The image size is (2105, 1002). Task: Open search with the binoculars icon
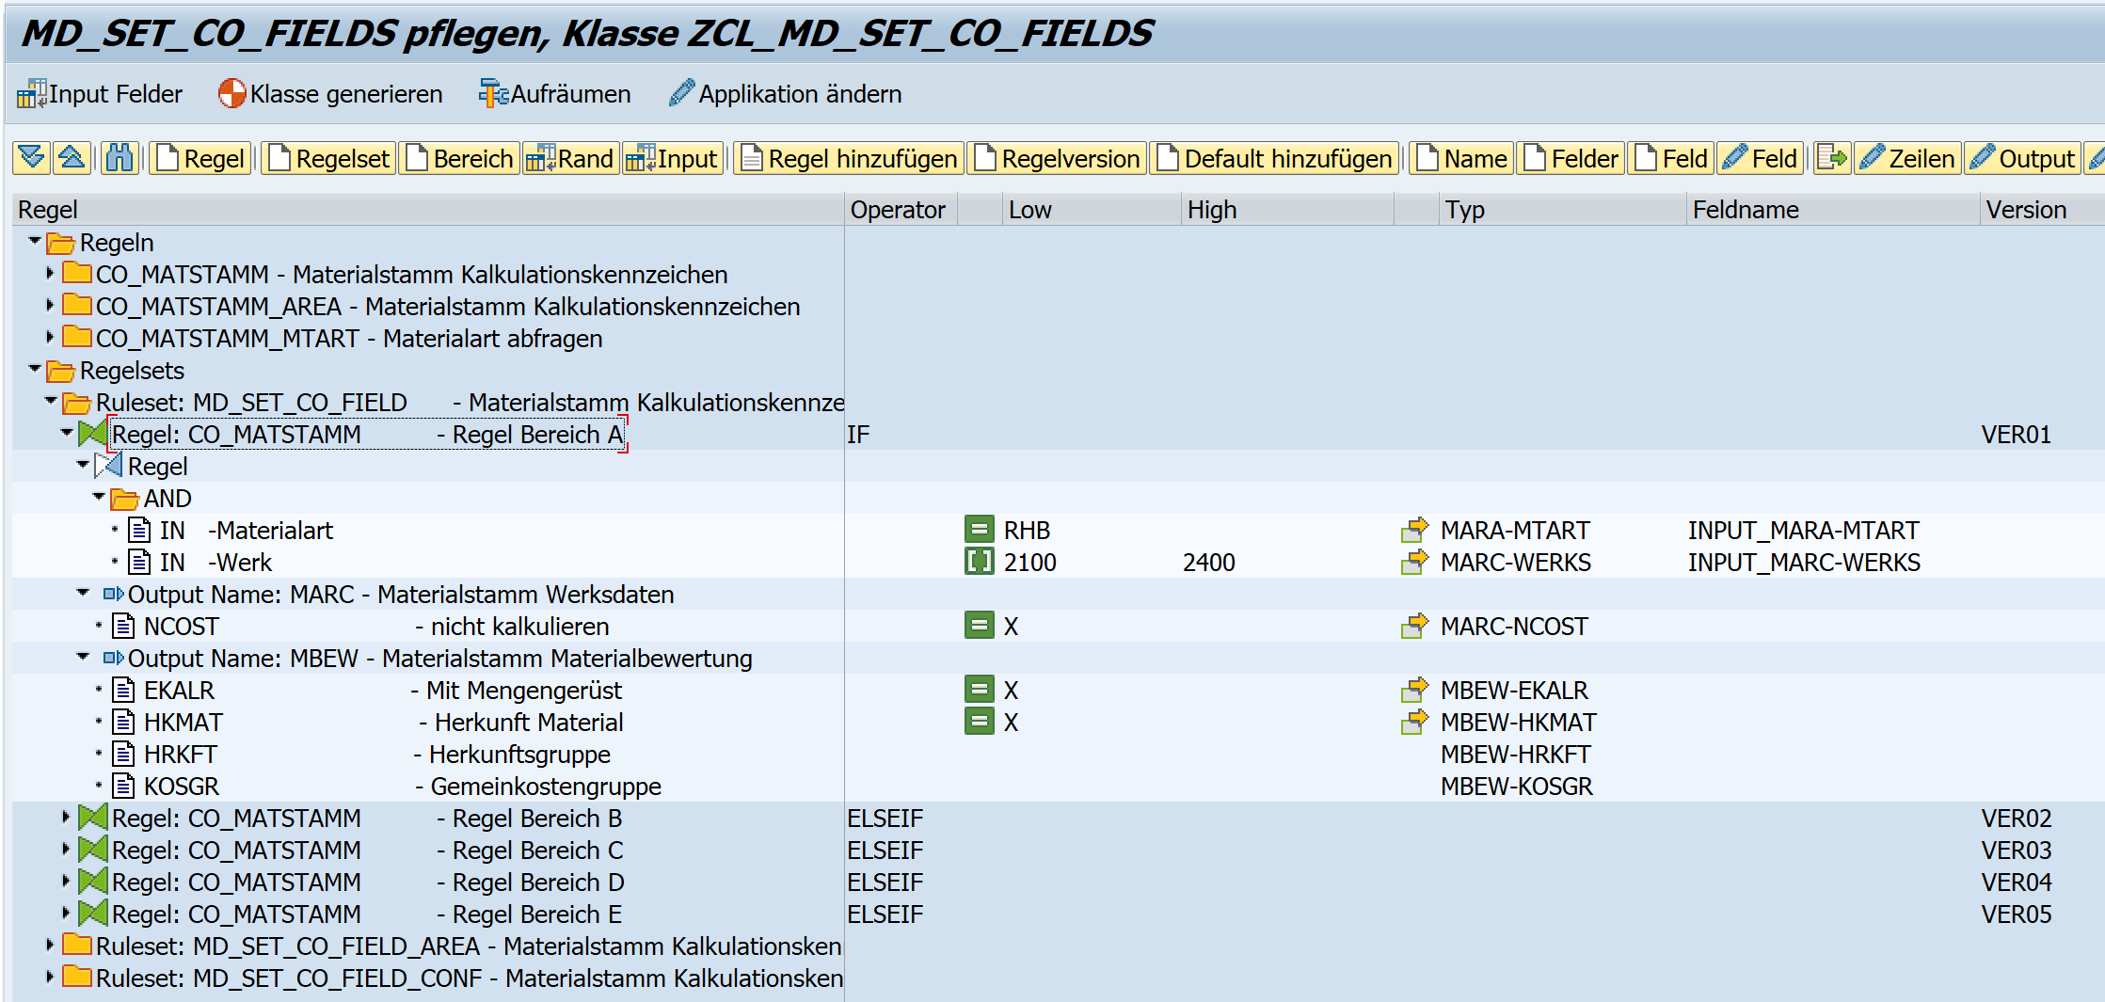pos(120,158)
